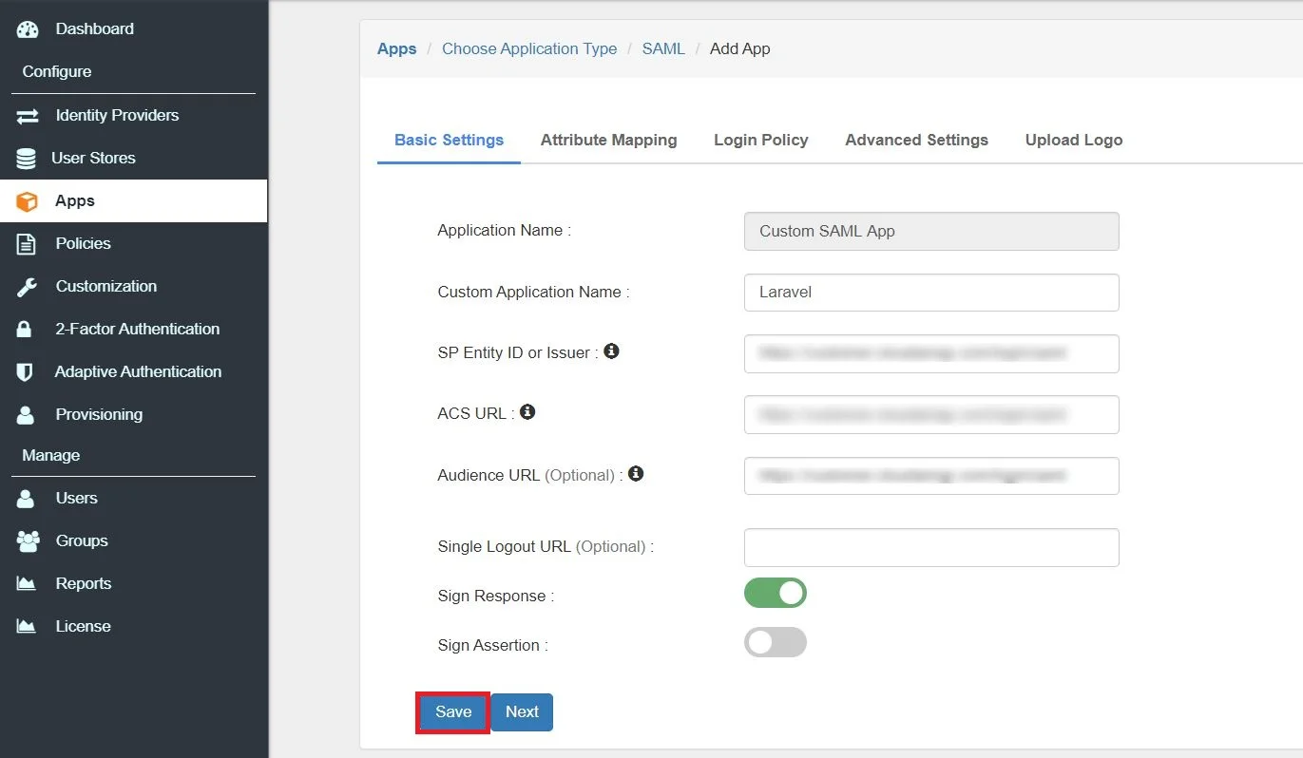Click the Provisioning person icon
Image resolution: width=1303 pixels, height=758 pixels.
click(x=26, y=415)
